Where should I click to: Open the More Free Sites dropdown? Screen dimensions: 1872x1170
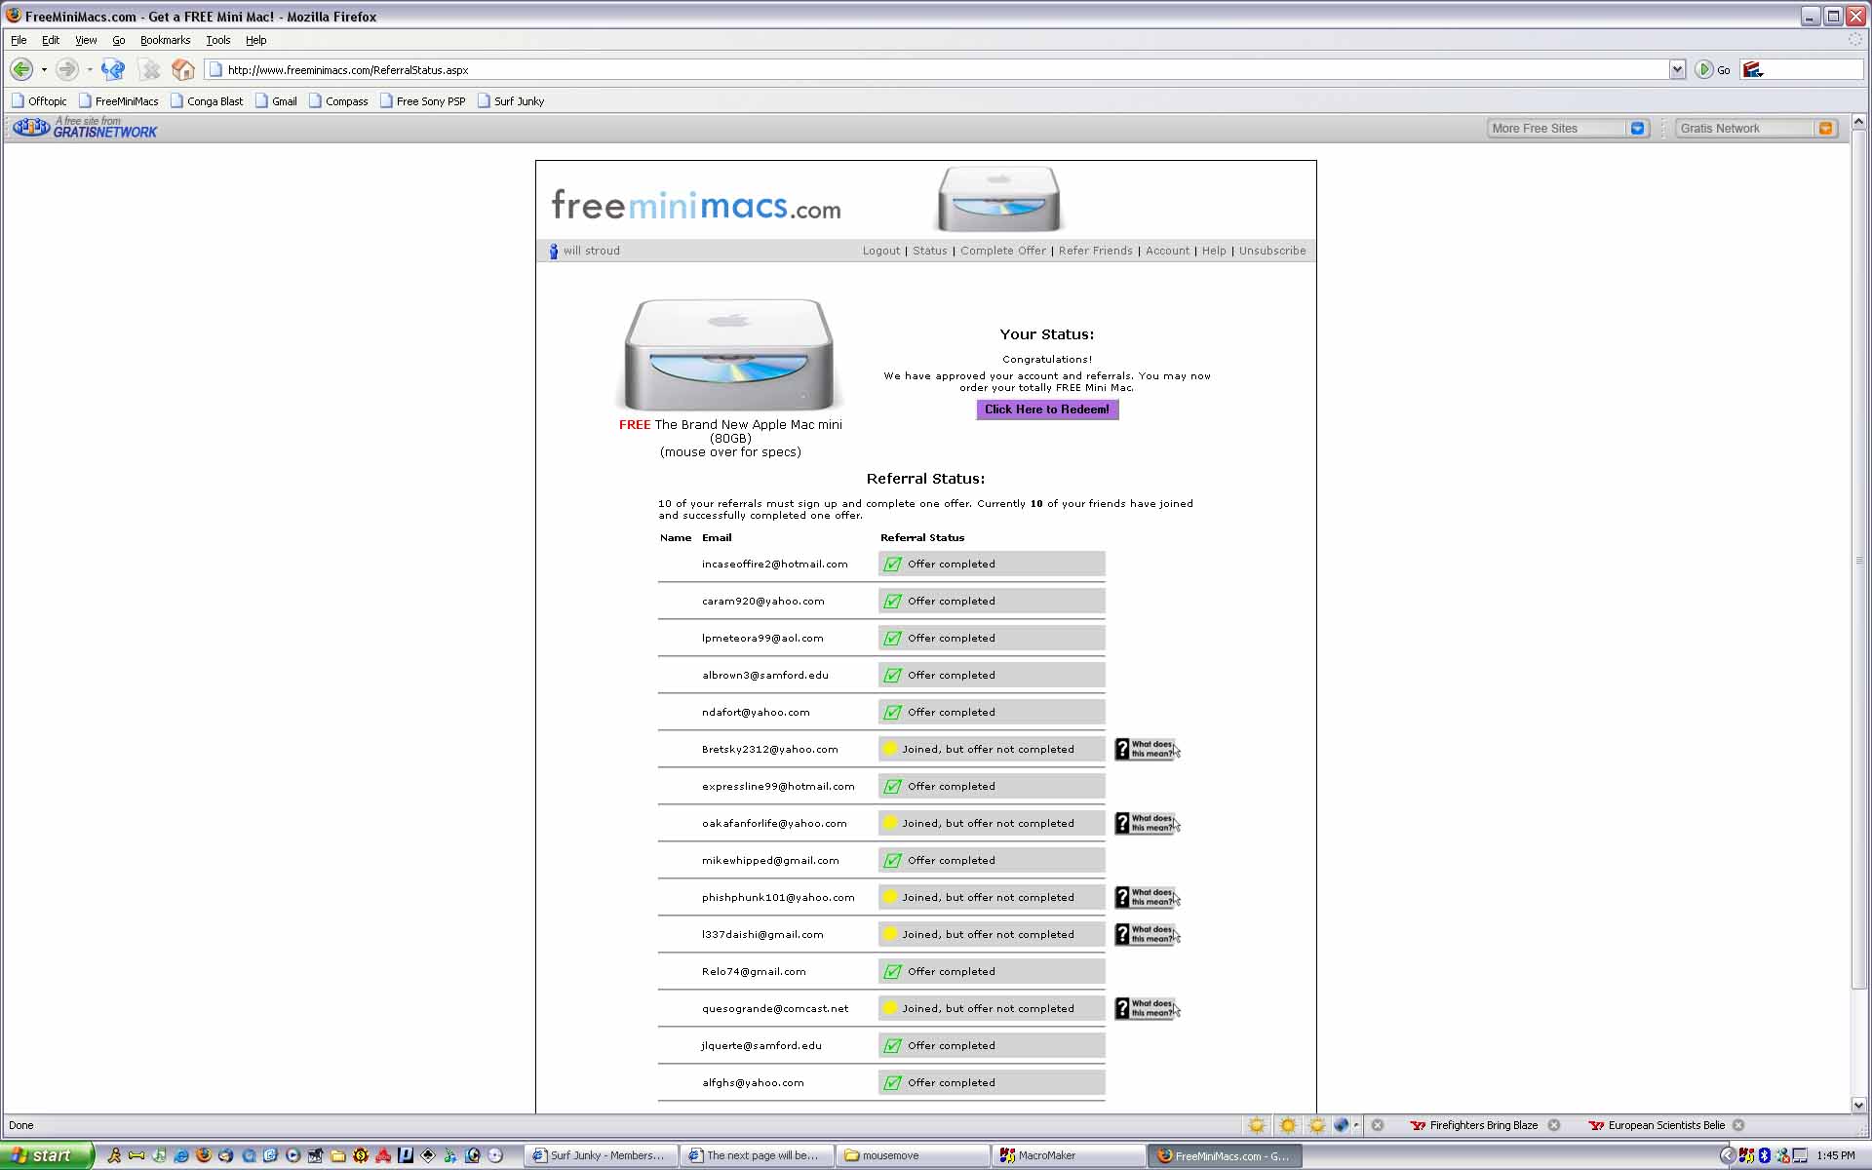point(1638,128)
